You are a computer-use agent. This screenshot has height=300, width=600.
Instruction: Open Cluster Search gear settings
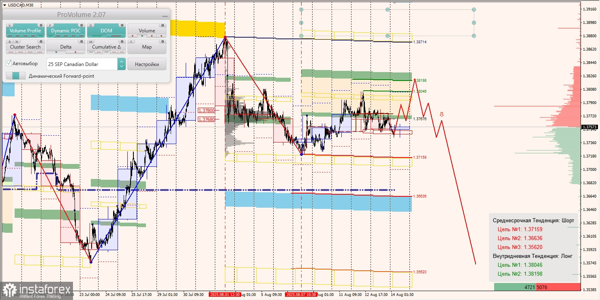pyautogui.click(x=41, y=41)
